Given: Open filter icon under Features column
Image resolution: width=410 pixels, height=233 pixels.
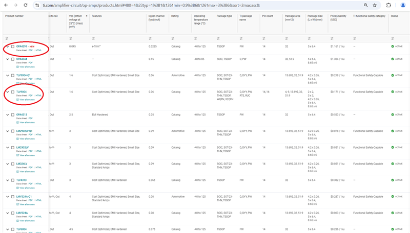Looking at the screenshot, I should 93,38.
